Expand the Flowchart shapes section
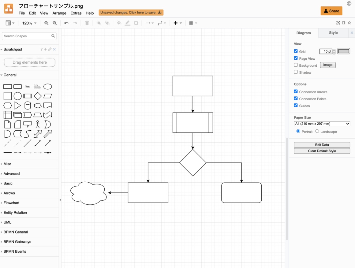The width and height of the screenshot is (355, 268). click(x=11, y=203)
